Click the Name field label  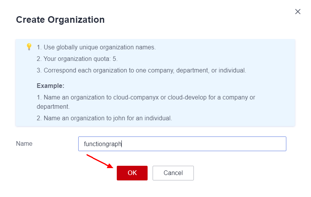coord(24,144)
